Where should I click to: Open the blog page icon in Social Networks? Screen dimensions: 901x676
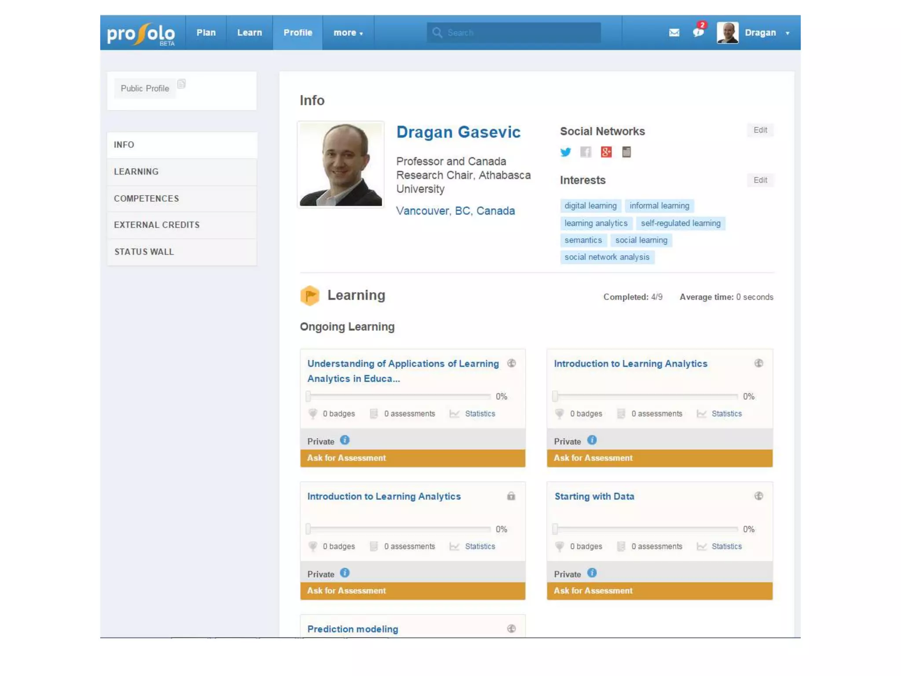pyautogui.click(x=626, y=152)
